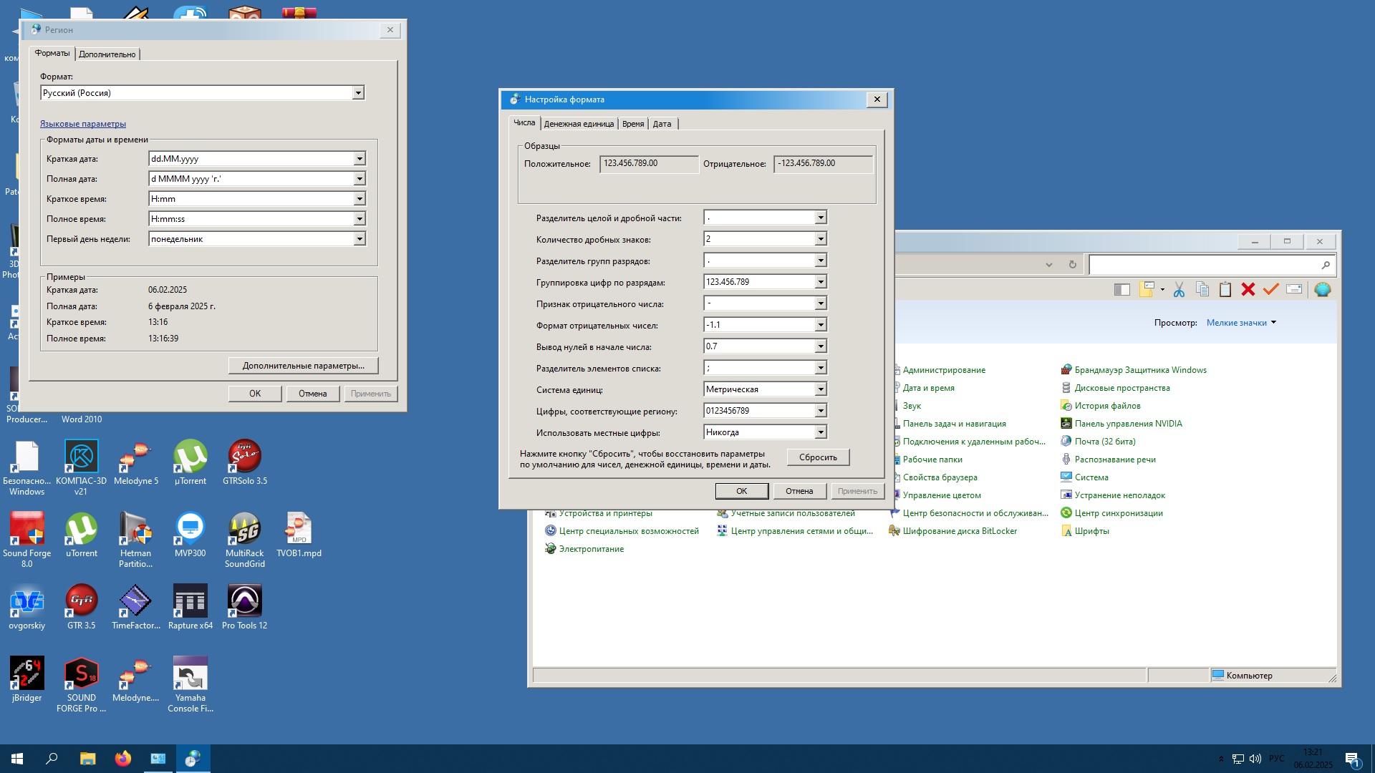
Task: Expand the Система единиц combo box
Action: (821, 389)
